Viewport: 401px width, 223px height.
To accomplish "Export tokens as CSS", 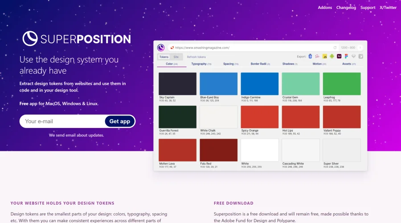I will click(x=310, y=56).
